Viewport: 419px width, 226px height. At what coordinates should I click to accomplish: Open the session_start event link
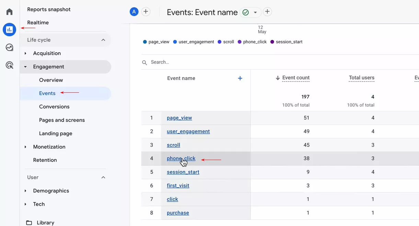click(183, 172)
